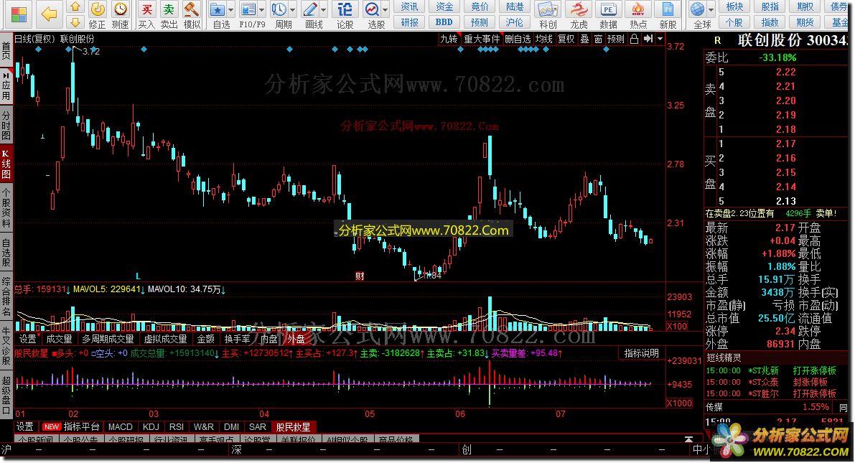This screenshot has width=855, height=463.
Task: Open the 测速 clock icon
Action: coord(120,9)
